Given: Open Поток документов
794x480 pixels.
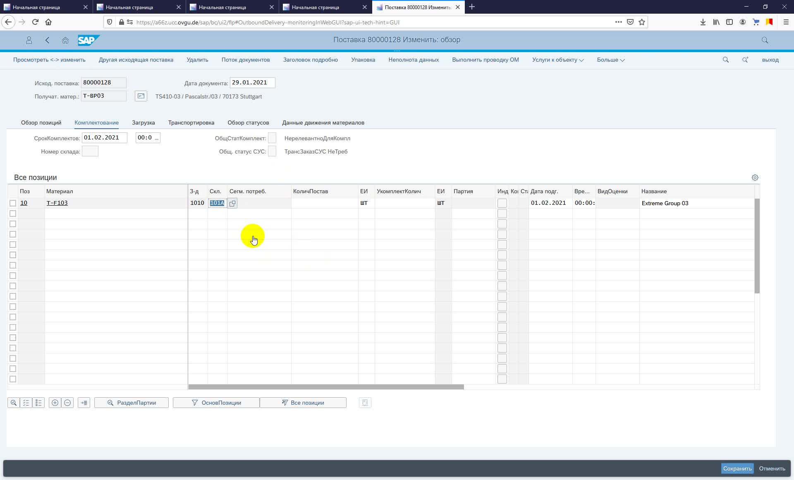Looking at the screenshot, I should 246,60.
